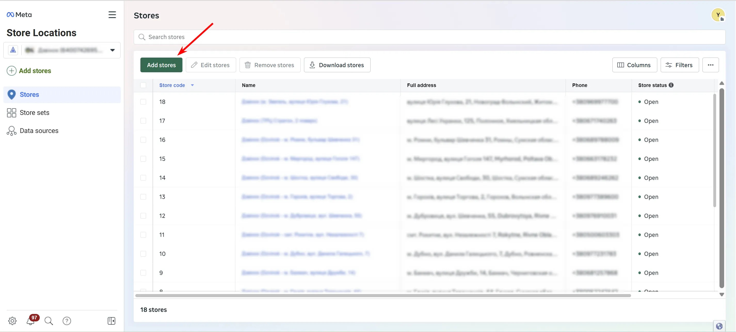Click Store status info icon
Screen dimensions: 736x332
(x=671, y=85)
